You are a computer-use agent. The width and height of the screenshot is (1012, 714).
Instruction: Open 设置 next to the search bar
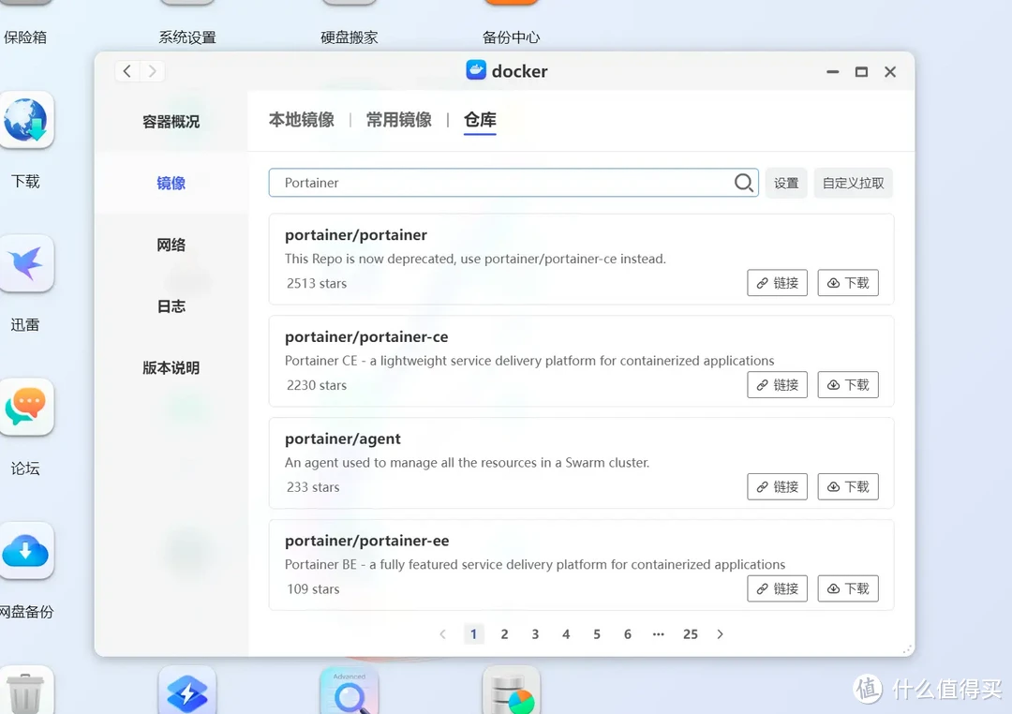point(786,183)
